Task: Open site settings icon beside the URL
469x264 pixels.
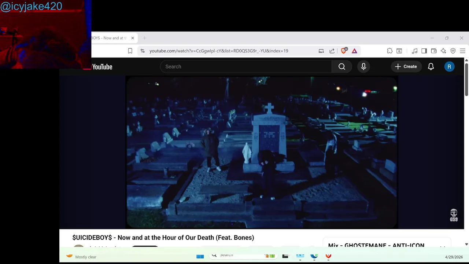Action: (143, 51)
